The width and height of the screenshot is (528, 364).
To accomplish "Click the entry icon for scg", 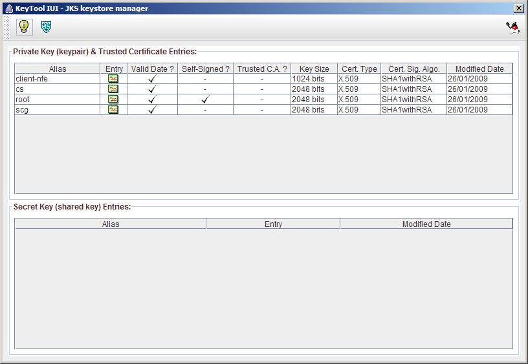I will pos(113,110).
